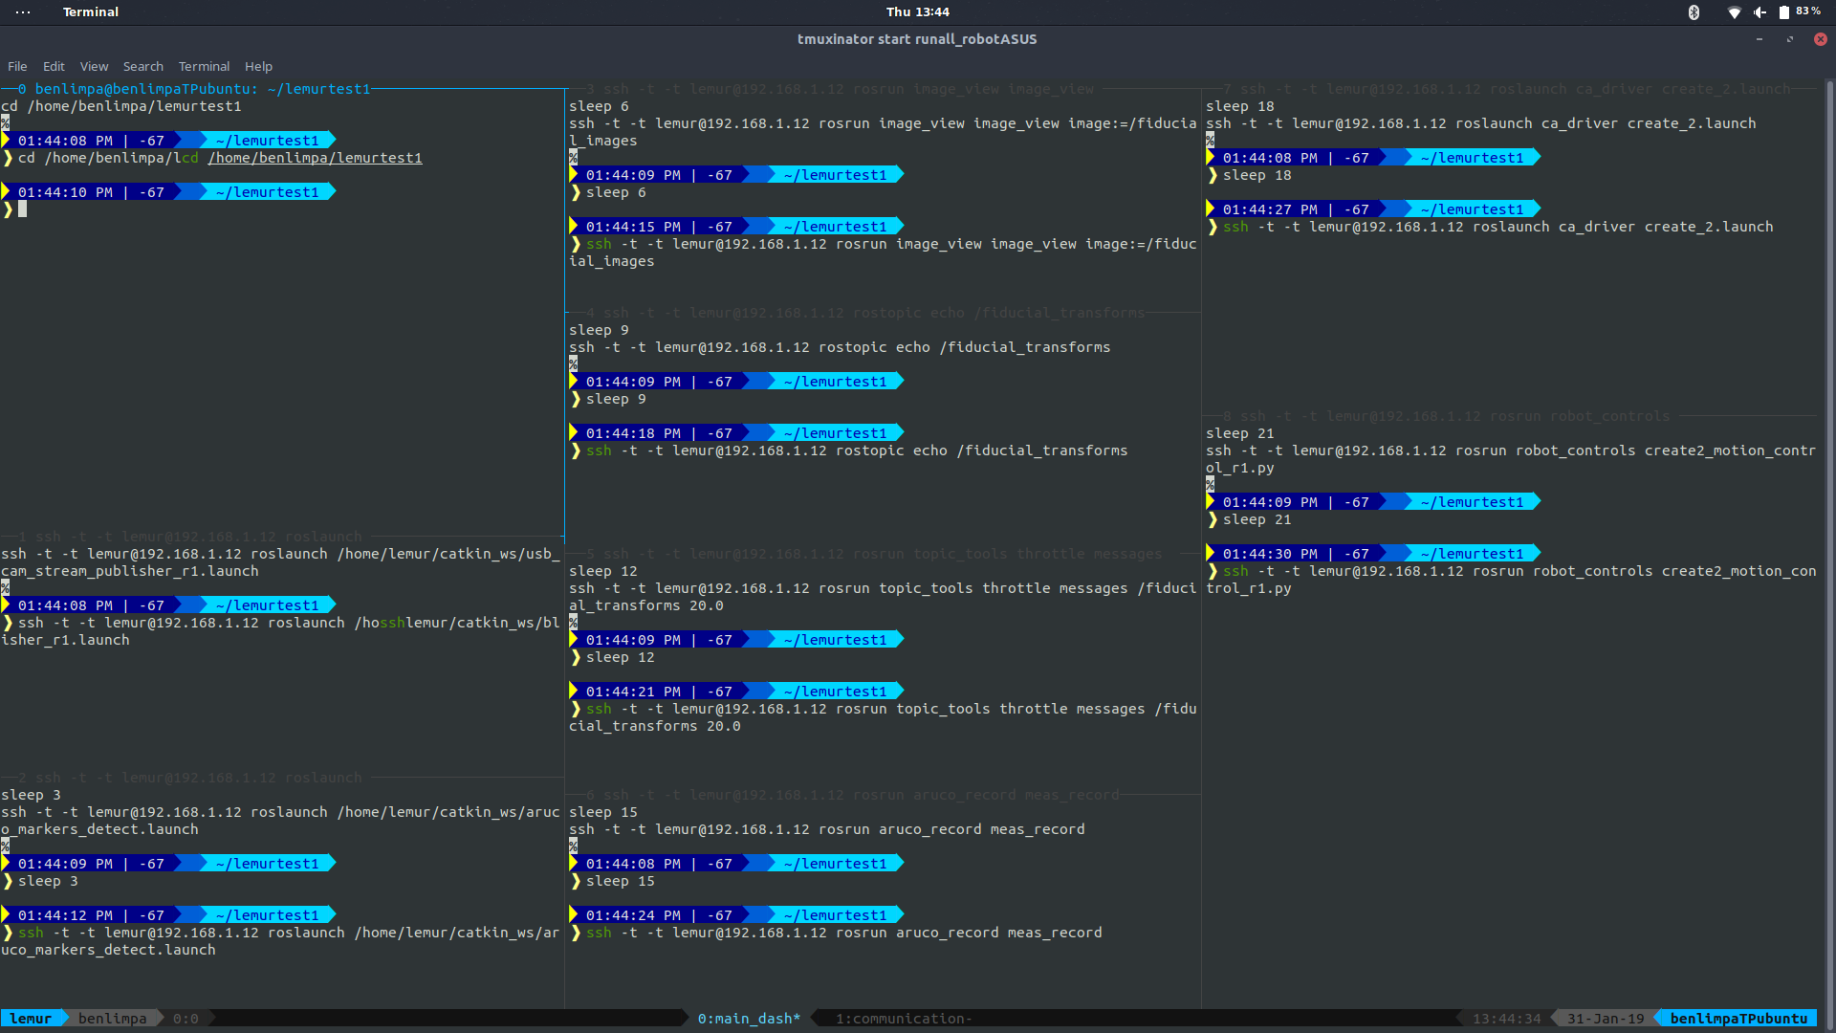Screen dimensions: 1836x1033
Task: Close the terminal window with red button
Action: (1821, 39)
